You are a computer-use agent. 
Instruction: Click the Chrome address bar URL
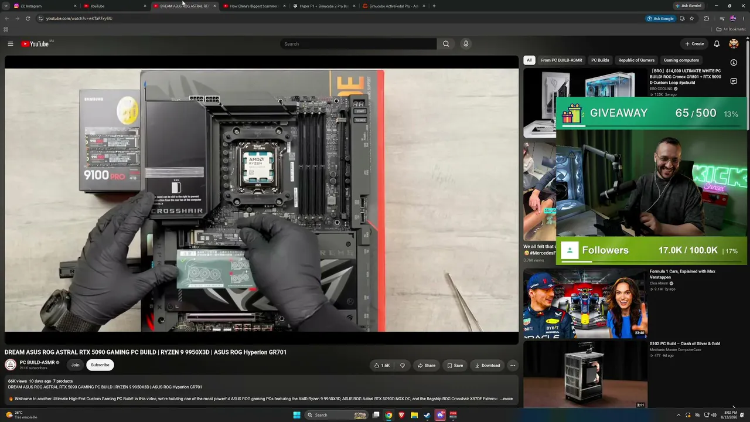point(79,18)
